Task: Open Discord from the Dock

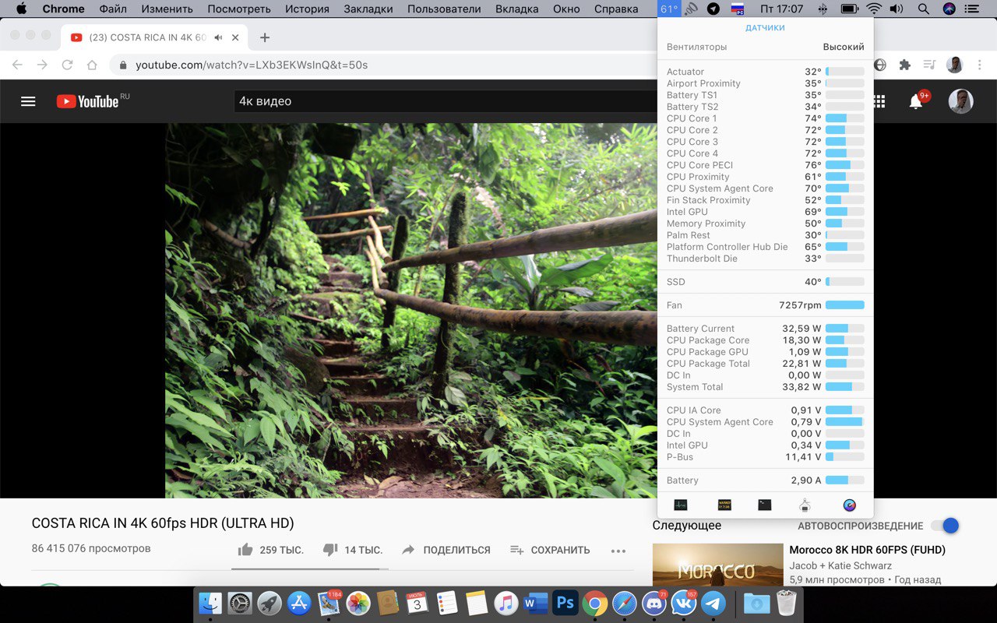Action: (x=654, y=603)
